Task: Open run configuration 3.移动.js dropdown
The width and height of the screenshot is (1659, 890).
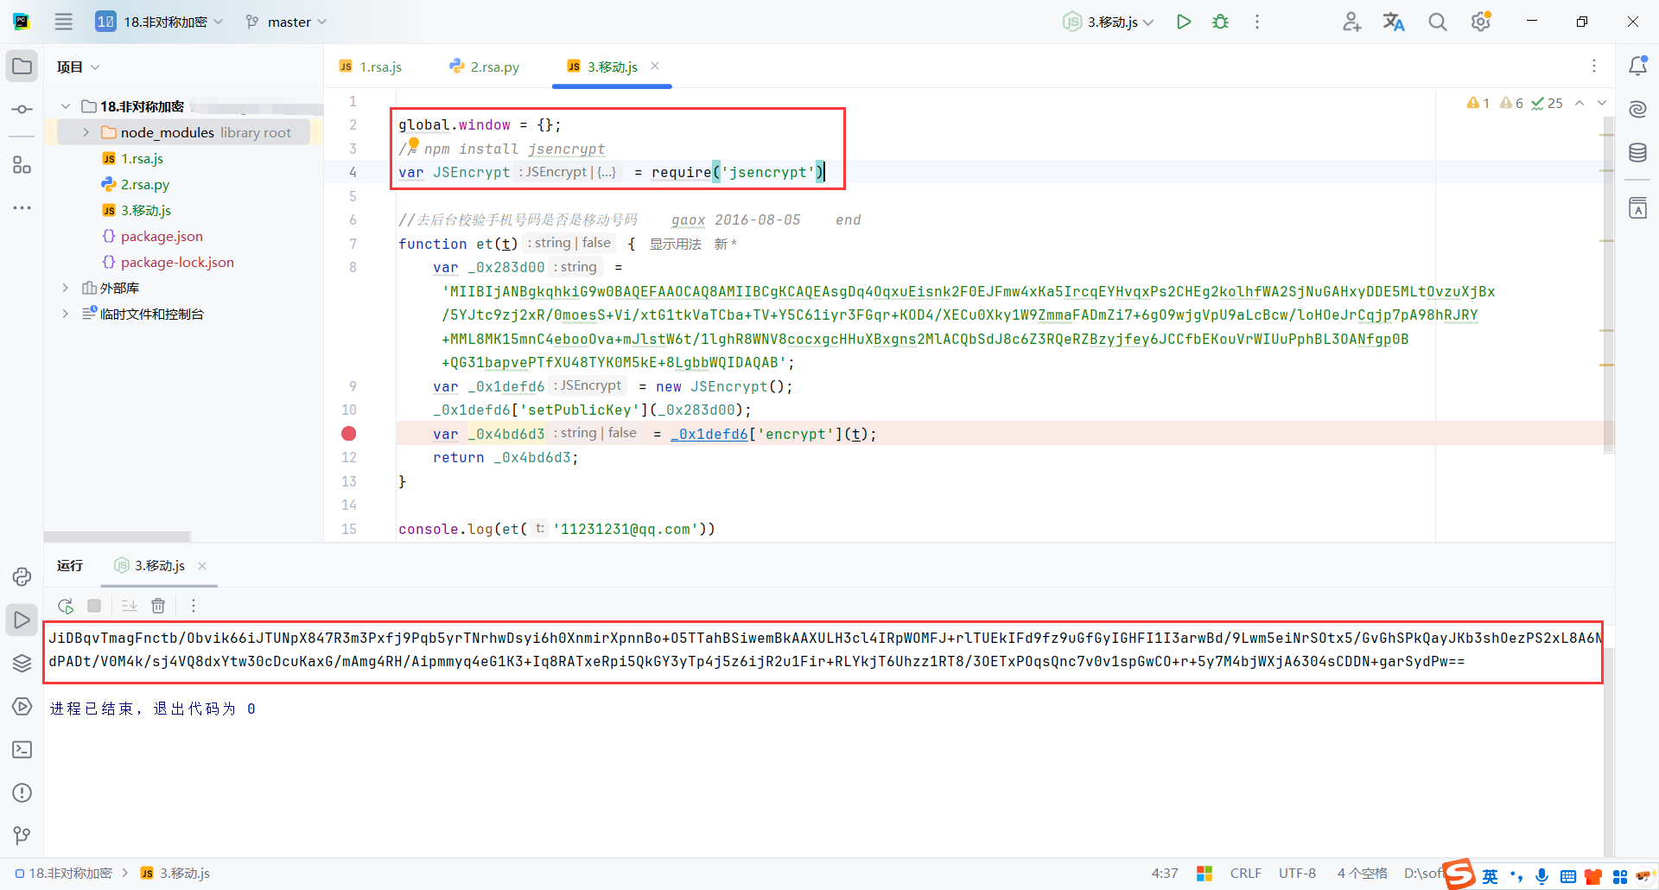Action: 1109,22
